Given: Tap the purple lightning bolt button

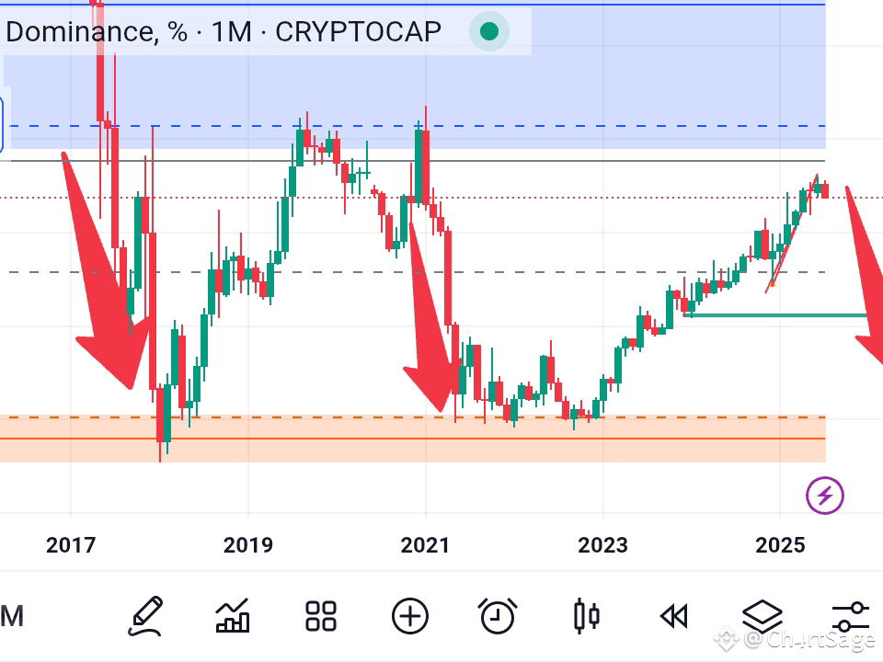Looking at the screenshot, I should click(825, 496).
